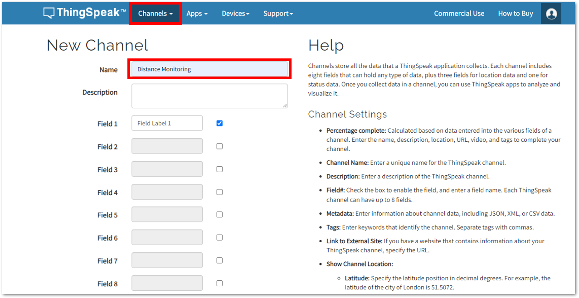Enable Field 6 with its checkbox
Screen dimensions: 579x298
(x=219, y=237)
